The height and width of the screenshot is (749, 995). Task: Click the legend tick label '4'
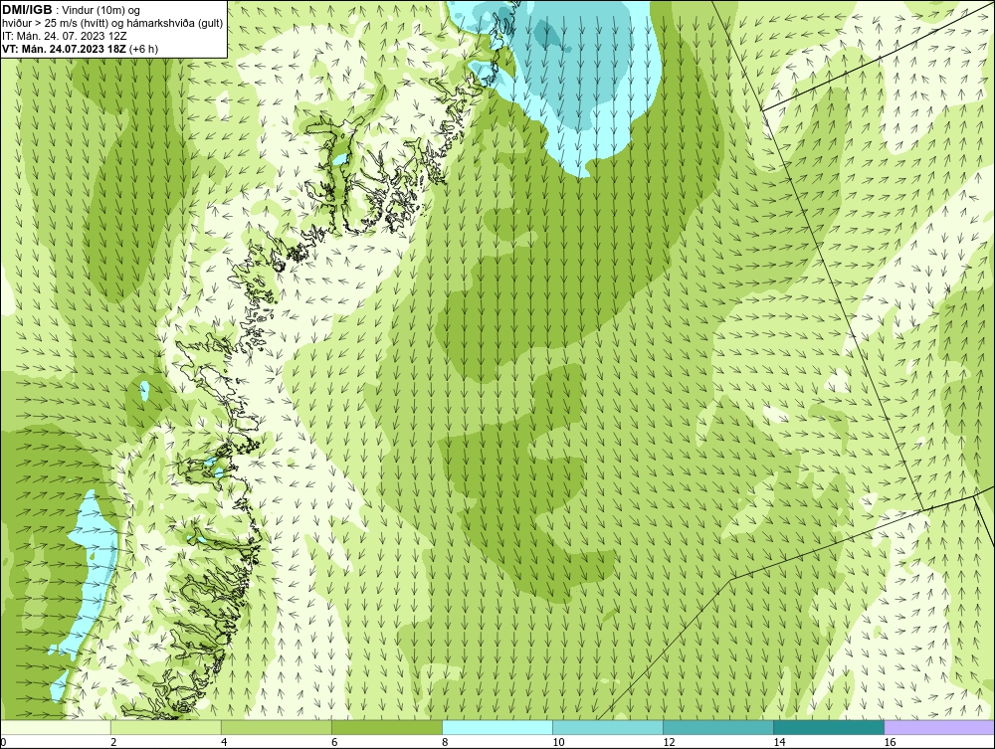224,742
